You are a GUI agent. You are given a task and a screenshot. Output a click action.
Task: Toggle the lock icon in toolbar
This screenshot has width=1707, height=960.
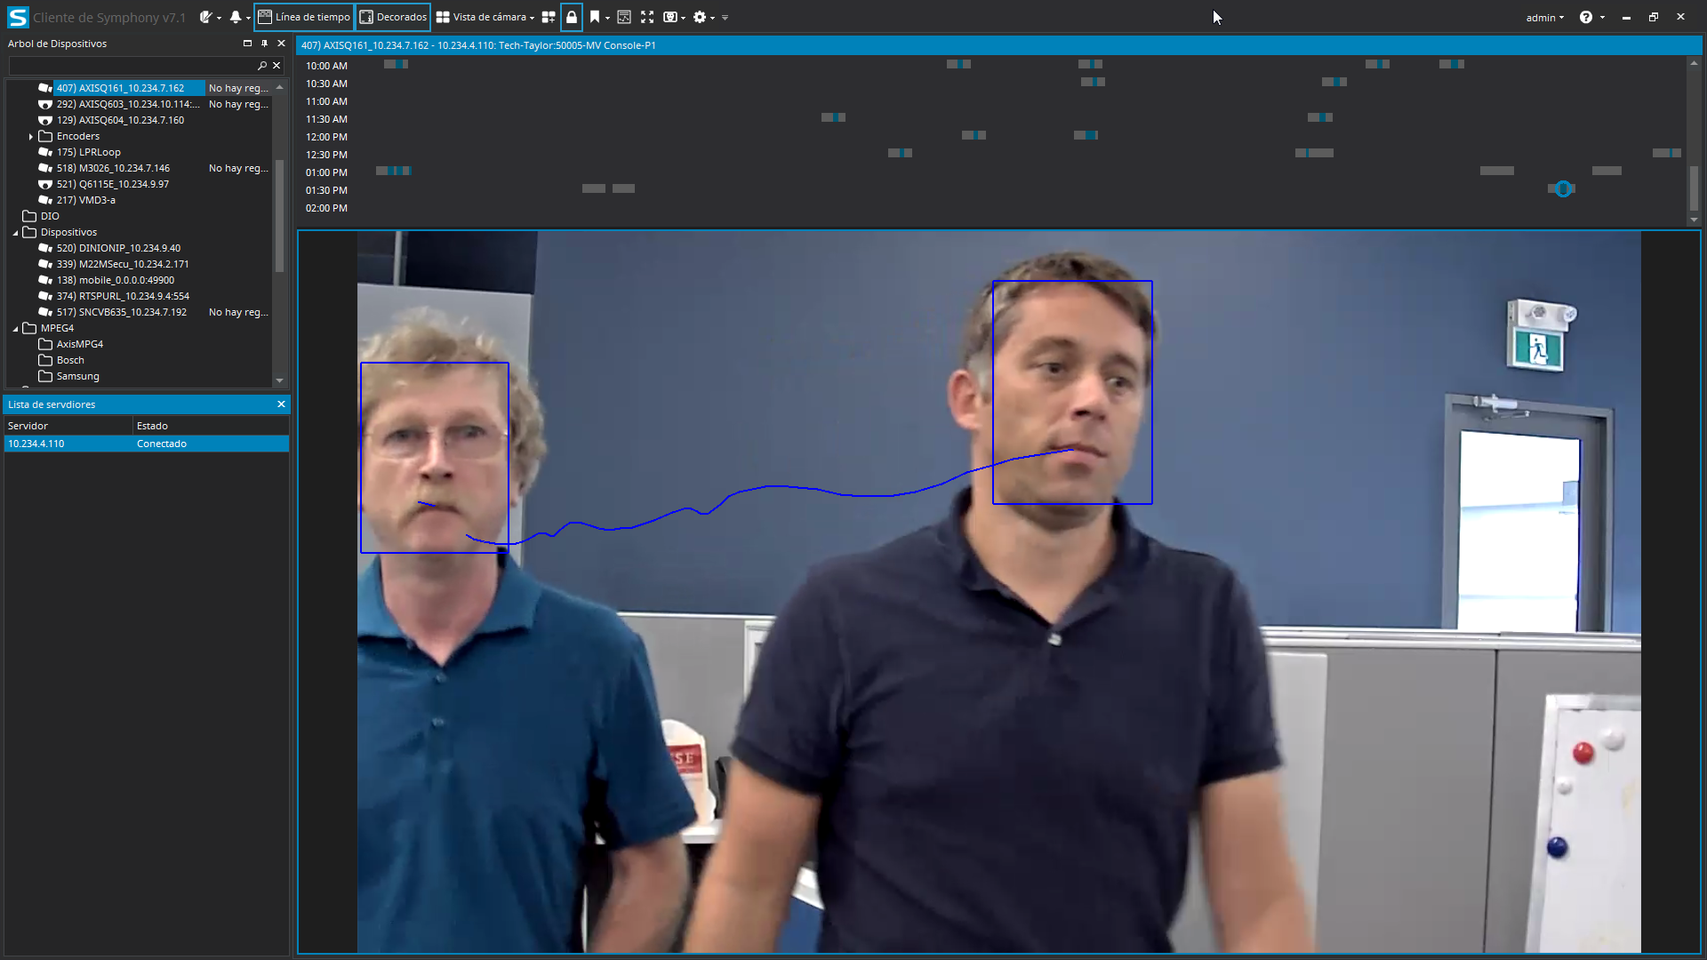(572, 17)
